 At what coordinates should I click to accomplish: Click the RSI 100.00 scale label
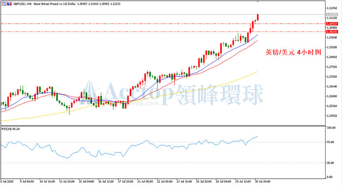pyautogui.click(x=331, y=128)
